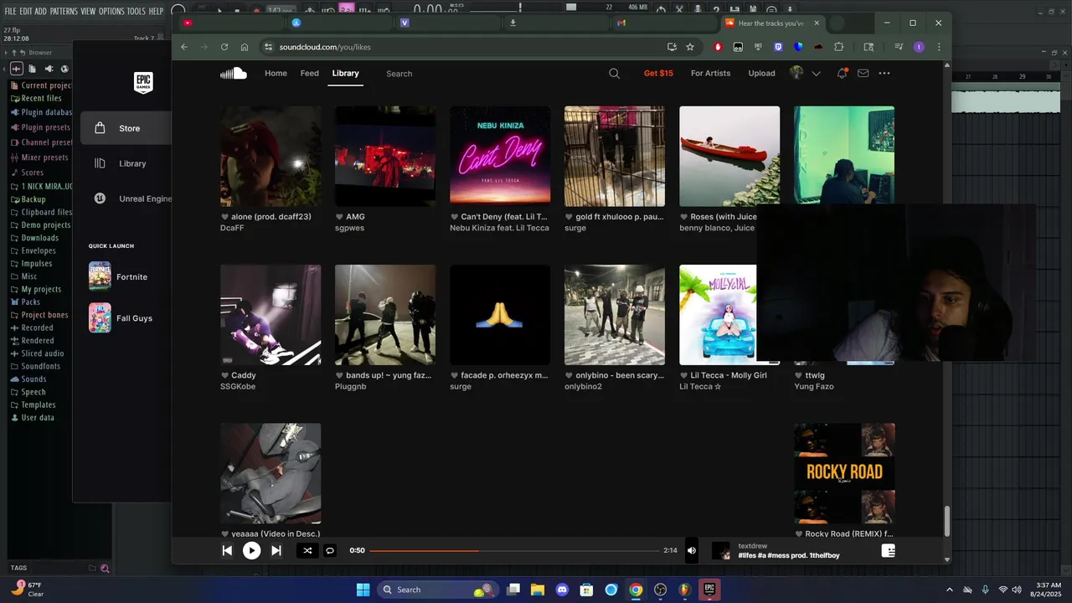The height and width of the screenshot is (603, 1072).
Task: Expand the Sounds folder in FL browser
Action: 29,379
